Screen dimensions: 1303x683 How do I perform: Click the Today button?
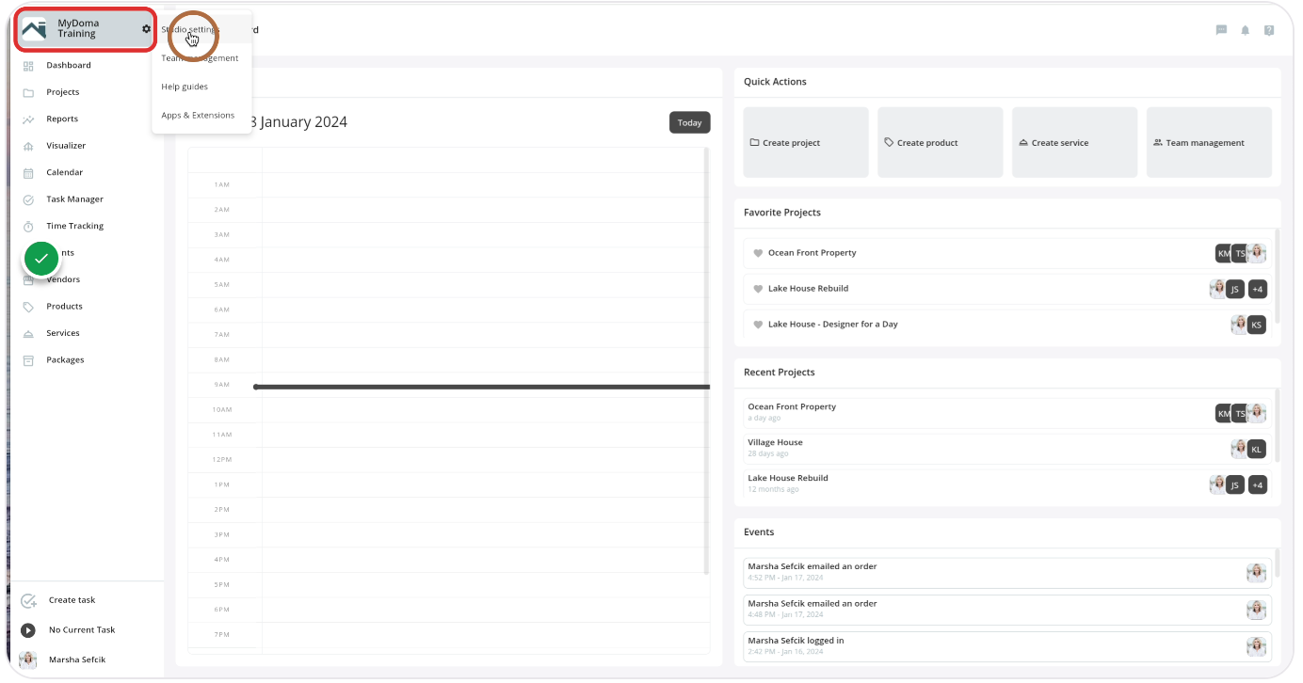coord(690,122)
